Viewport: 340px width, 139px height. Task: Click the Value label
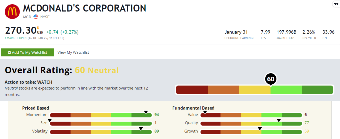point(193,115)
